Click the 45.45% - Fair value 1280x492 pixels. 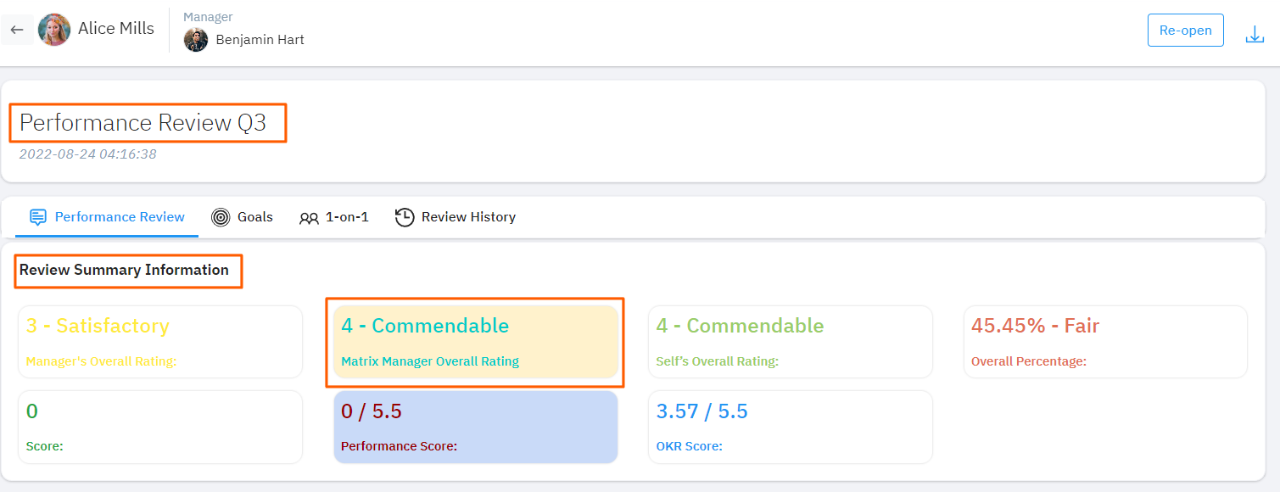coord(1035,326)
